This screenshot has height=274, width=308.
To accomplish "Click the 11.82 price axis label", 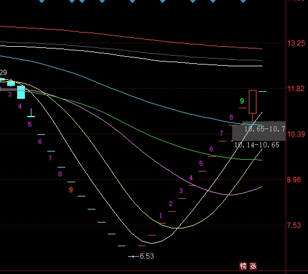I will (x=296, y=89).
